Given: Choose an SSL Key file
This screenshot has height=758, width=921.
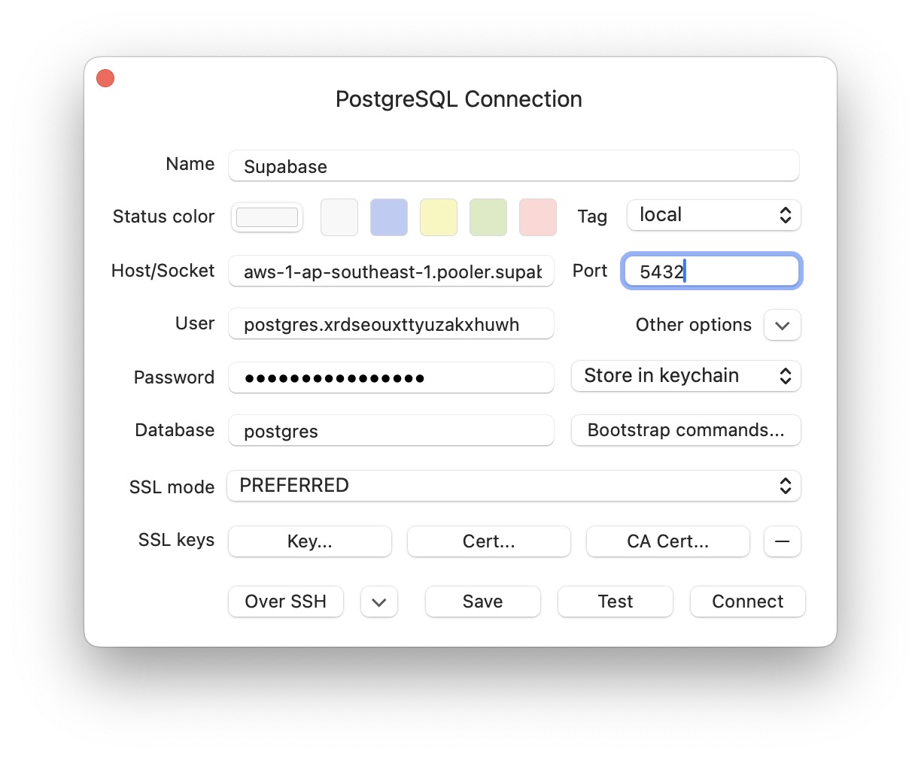Looking at the screenshot, I should coord(309,541).
